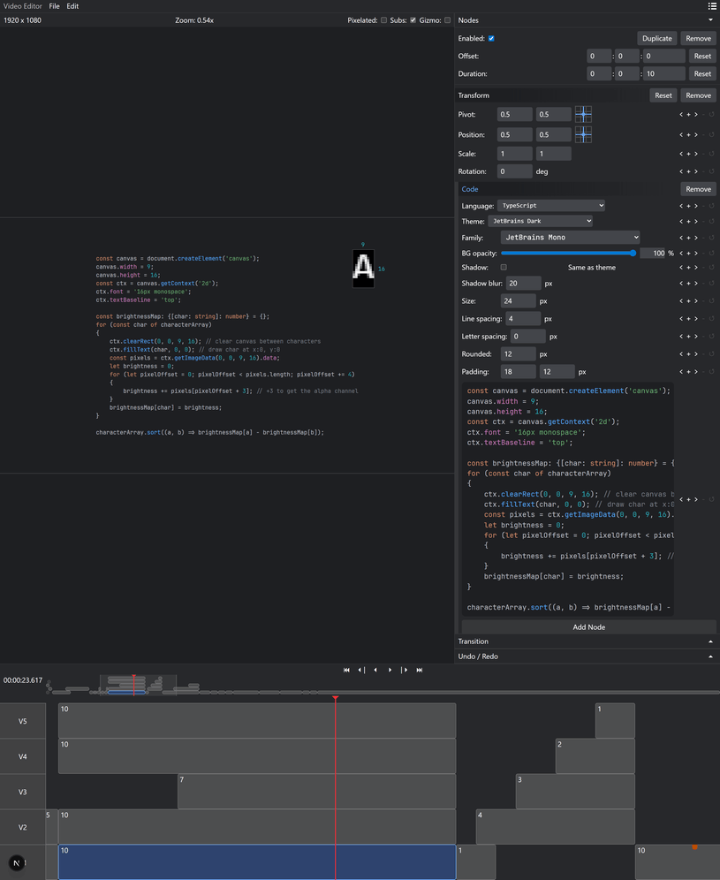Adjust the BG opacity slider
Viewport: 720px width, 880px height.
tap(568, 253)
